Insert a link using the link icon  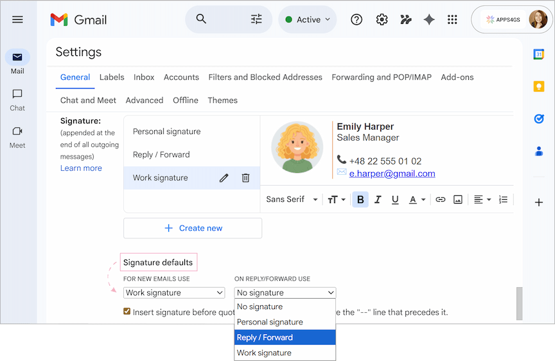point(440,200)
